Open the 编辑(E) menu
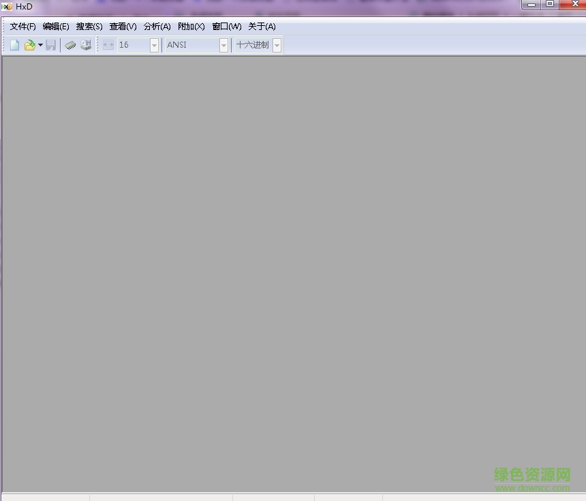Screen dimensions: 586x501 coord(55,27)
